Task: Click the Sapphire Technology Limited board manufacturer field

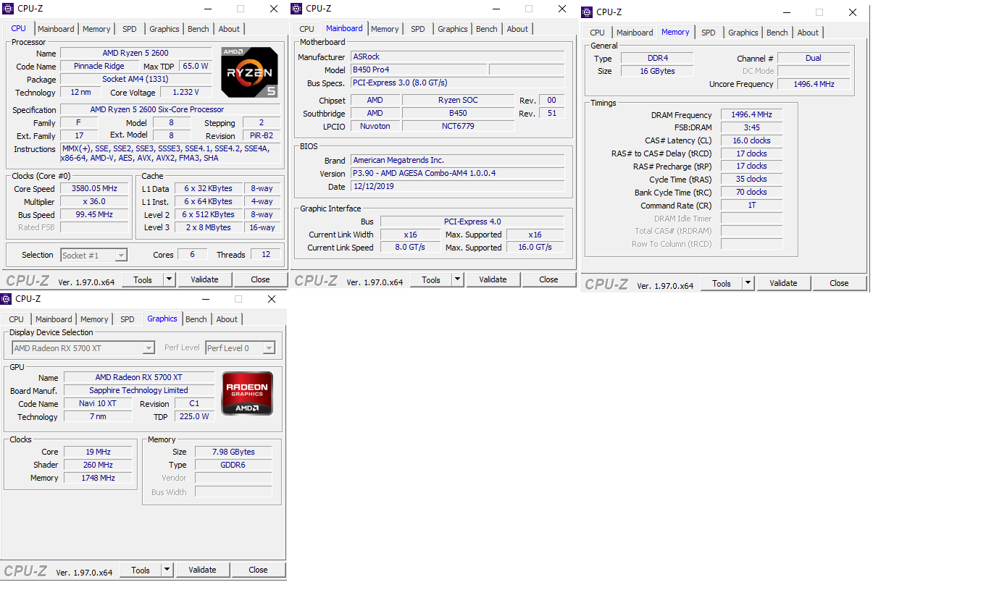Action: pos(138,390)
